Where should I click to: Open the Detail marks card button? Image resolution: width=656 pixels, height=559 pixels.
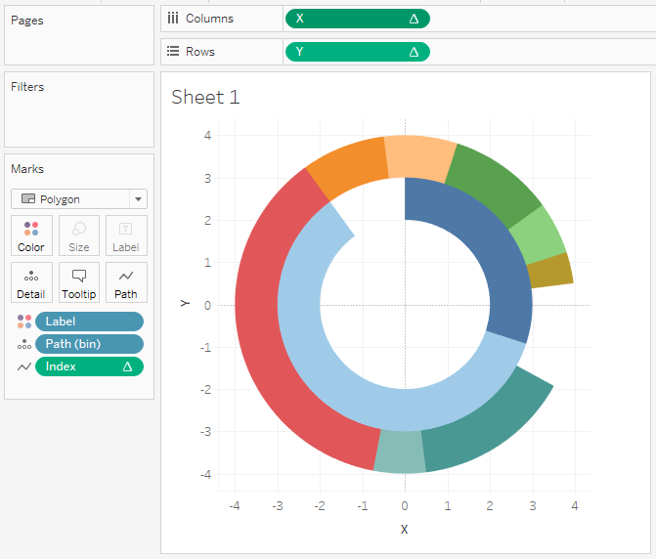31,282
